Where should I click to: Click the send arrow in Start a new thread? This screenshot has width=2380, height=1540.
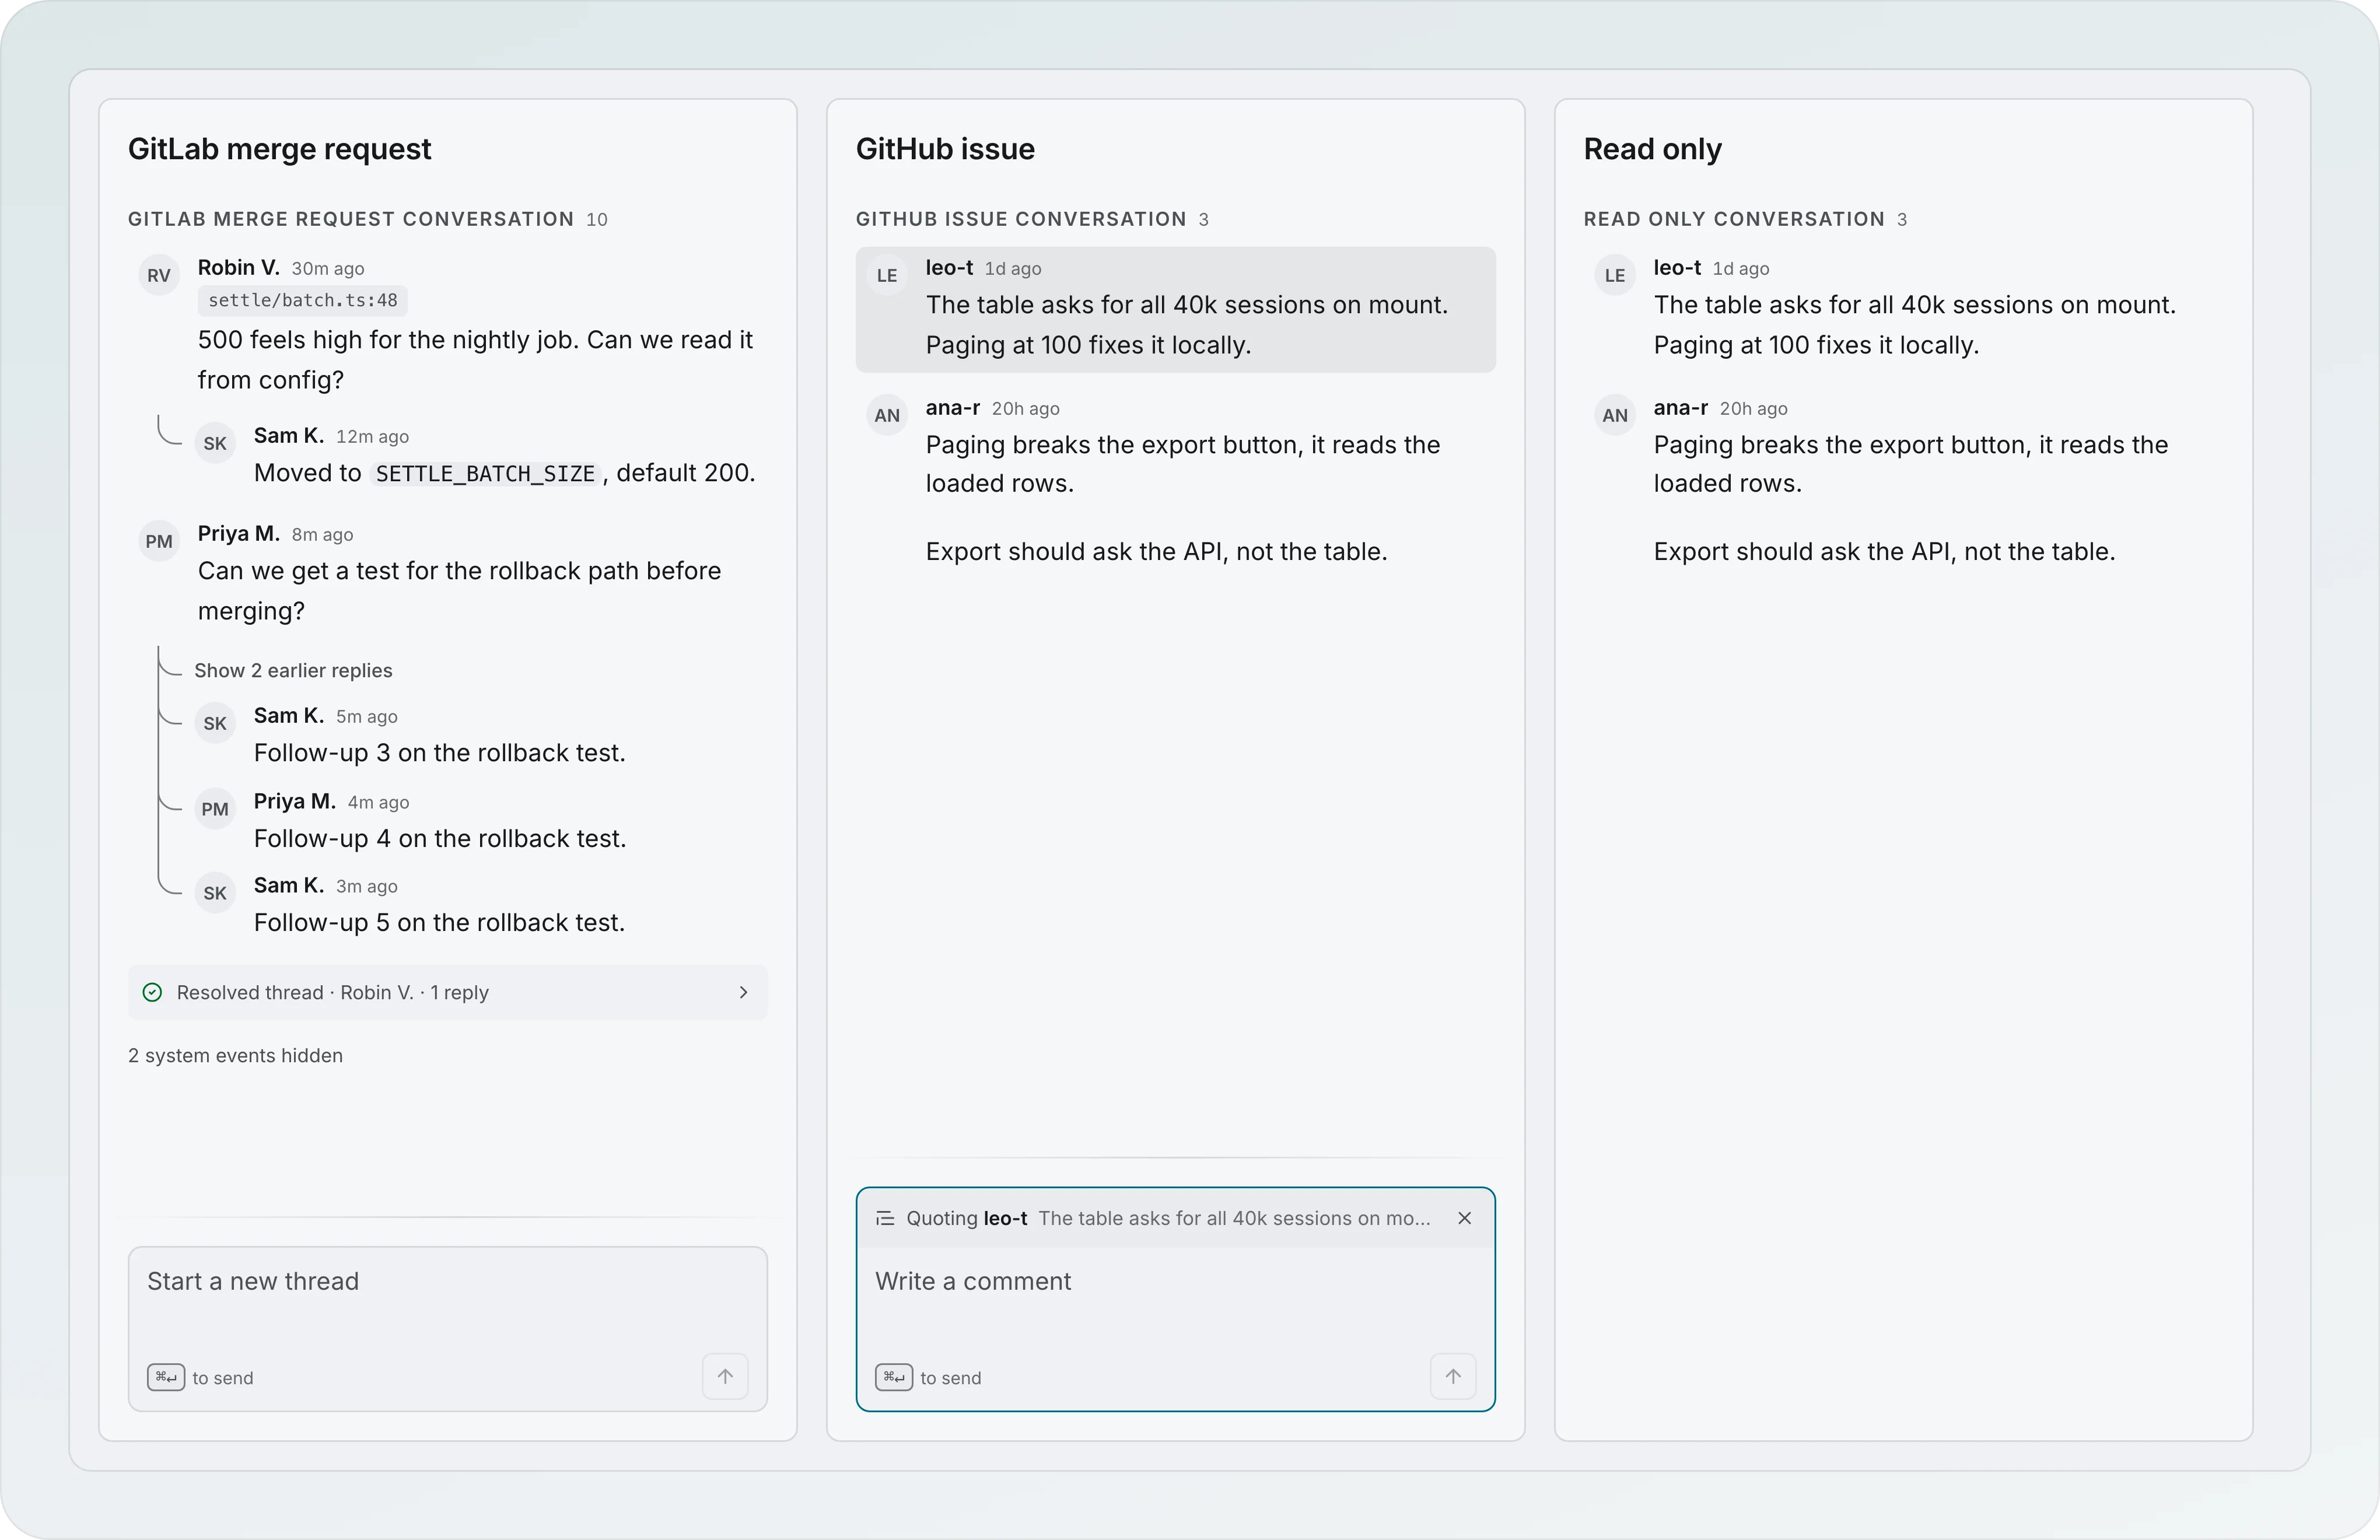(725, 1376)
